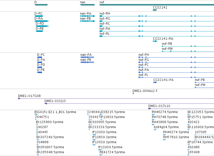Click EST EP16744.3prime
Screen dimensions: 214x156
(x=189, y=145)
